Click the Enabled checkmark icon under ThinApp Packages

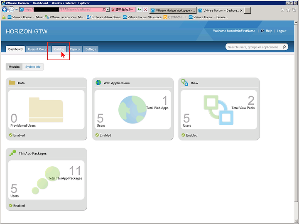tap(11, 205)
